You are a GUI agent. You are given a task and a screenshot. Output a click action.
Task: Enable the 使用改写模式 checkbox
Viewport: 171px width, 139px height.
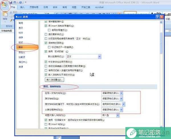[49, 30]
